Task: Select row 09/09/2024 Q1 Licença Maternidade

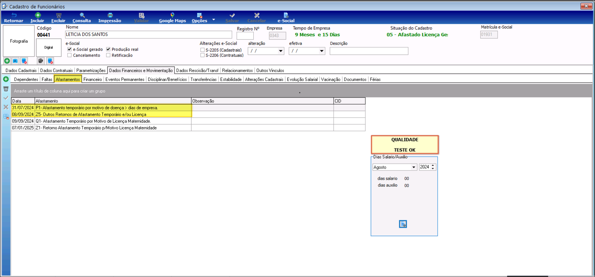Action: (x=188, y=121)
